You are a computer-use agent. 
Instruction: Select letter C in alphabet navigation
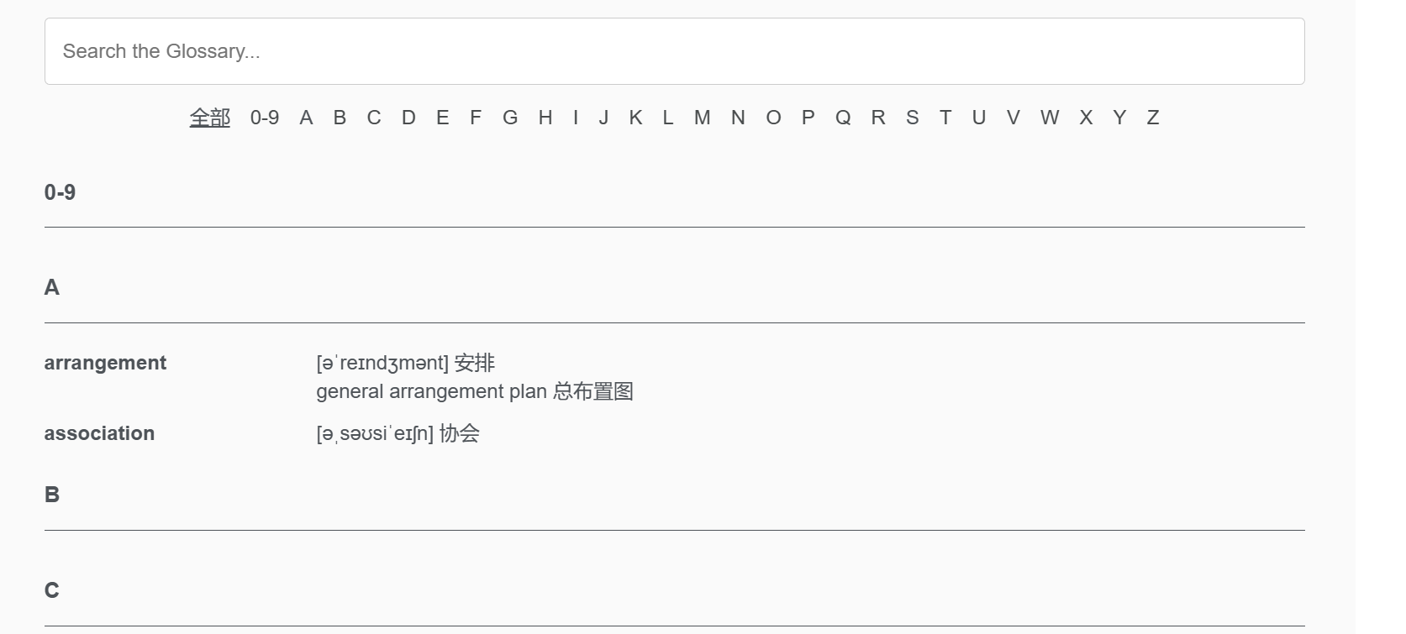coord(374,118)
